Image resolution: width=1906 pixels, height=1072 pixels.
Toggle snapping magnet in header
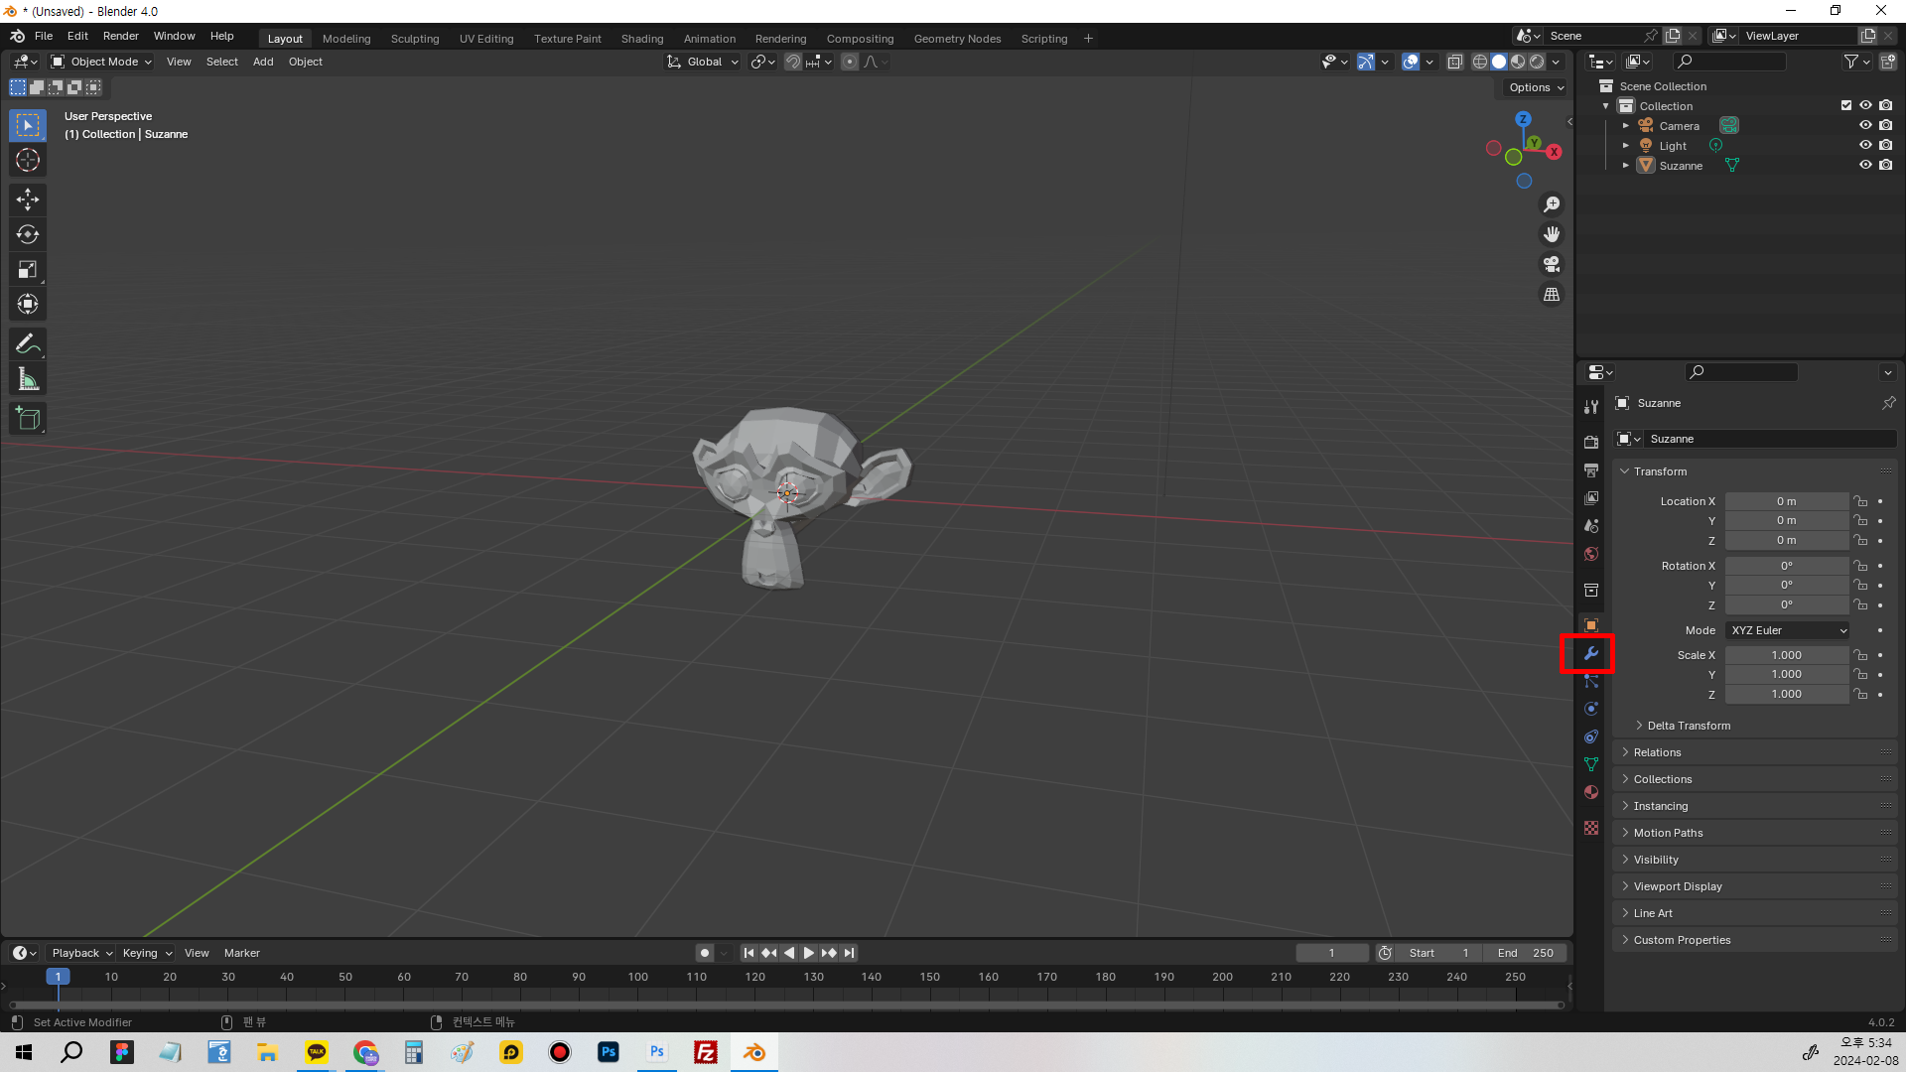point(792,62)
